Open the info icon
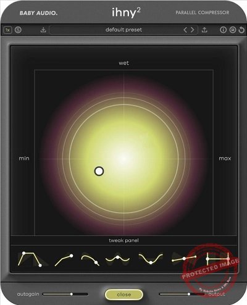Screen dimensions: 247x305 click(x=223, y=30)
